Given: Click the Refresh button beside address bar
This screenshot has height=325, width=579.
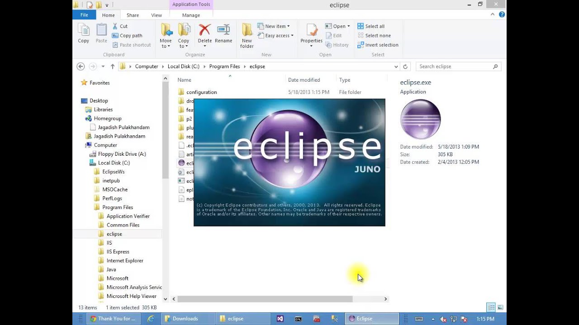Looking at the screenshot, I should [405, 66].
